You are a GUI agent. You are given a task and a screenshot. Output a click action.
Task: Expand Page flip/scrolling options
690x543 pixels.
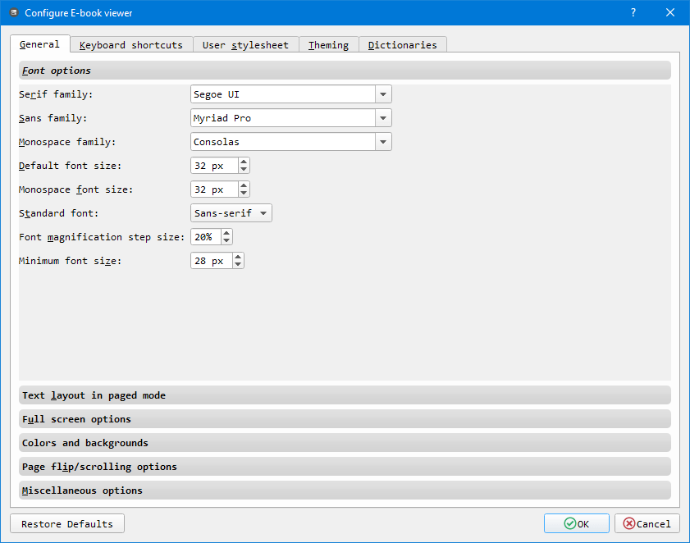tap(345, 467)
